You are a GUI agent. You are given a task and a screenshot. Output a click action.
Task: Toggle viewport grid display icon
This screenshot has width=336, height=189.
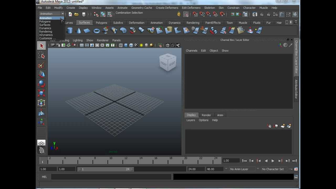[x=82, y=45]
